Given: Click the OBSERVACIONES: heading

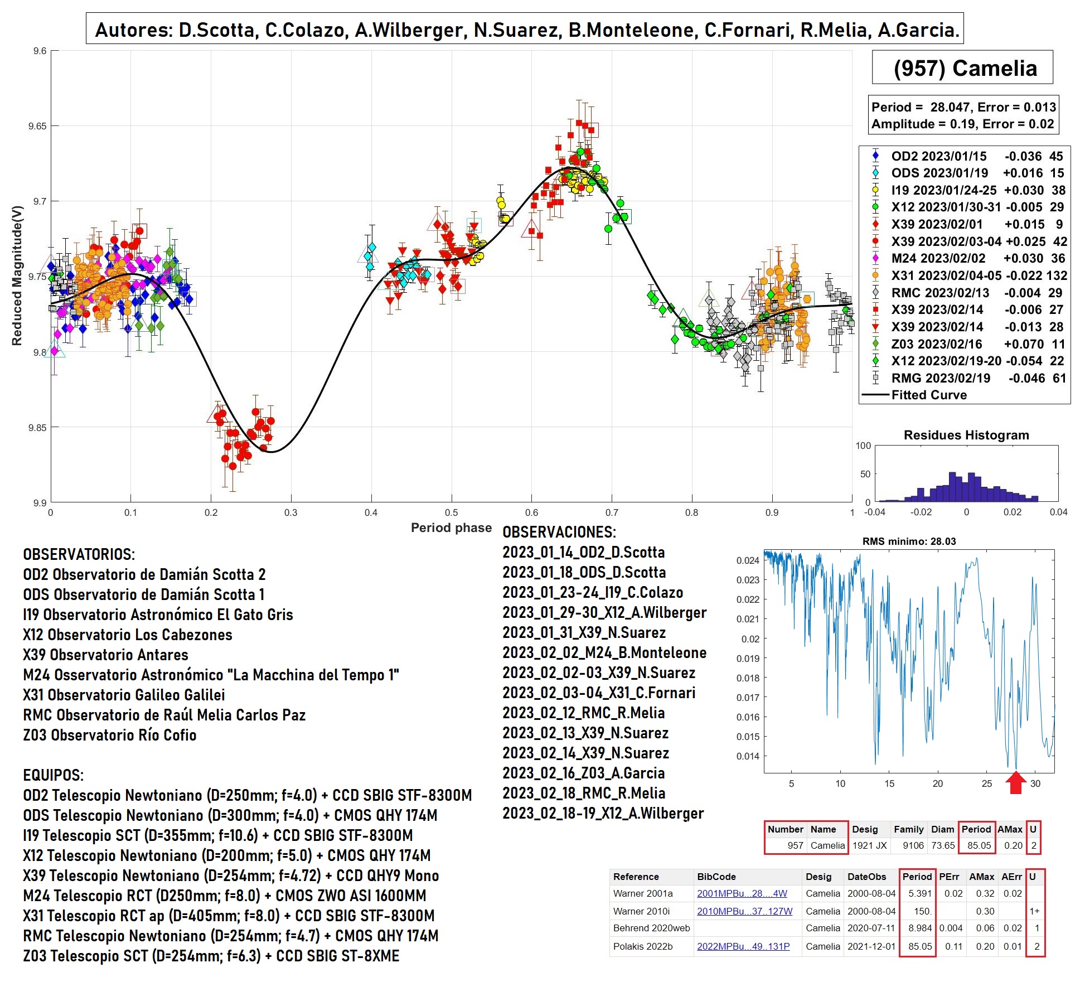Looking at the screenshot, I should pyautogui.click(x=559, y=532).
